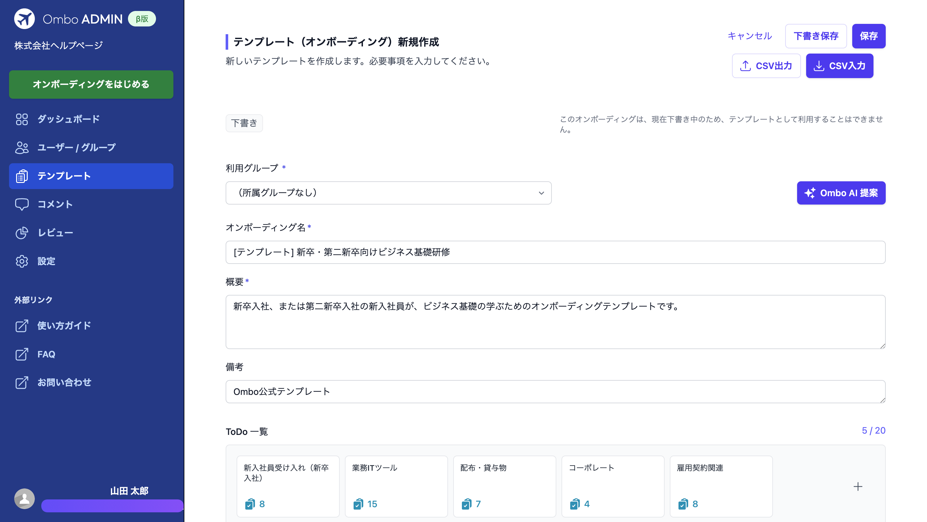Focus the オンボーディング名 input field
The image size is (927, 522).
(x=555, y=252)
